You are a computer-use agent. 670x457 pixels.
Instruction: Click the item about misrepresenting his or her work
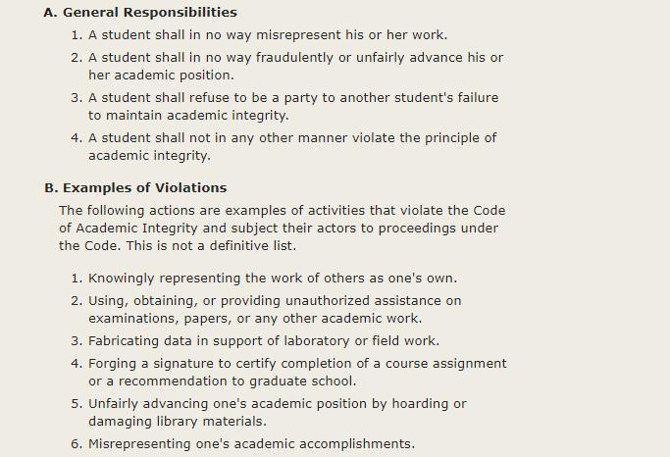pos(267,35)
